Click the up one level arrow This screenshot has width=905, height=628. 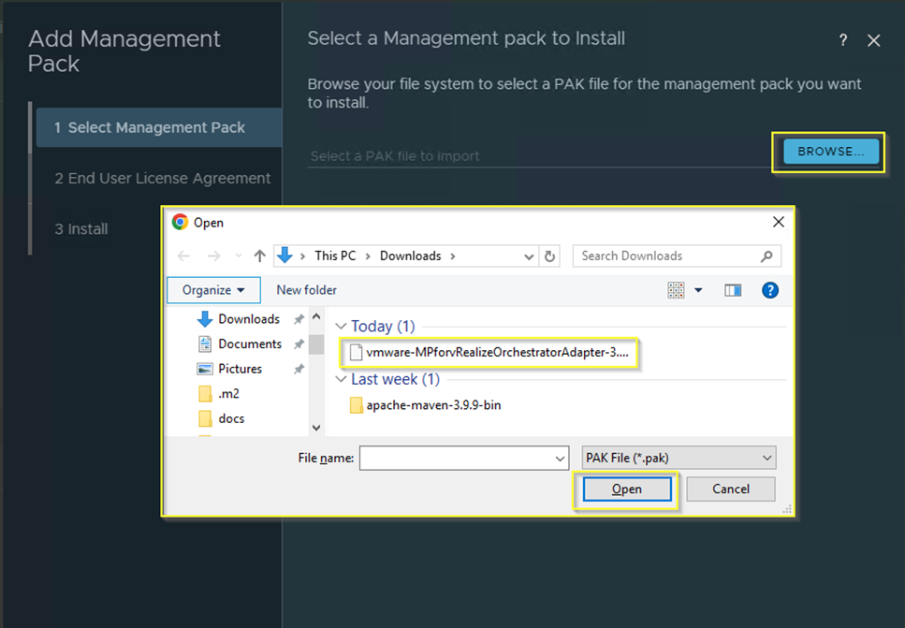pyautogui.click(x=259, y=256)
